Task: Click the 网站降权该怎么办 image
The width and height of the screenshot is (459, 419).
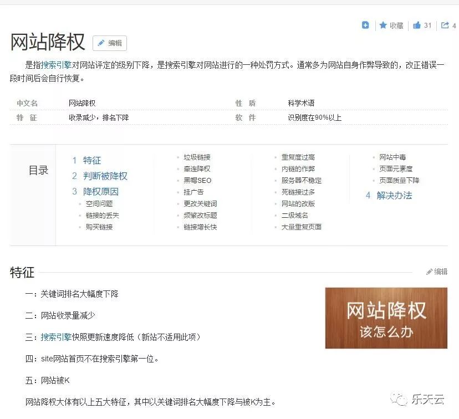Action: click(385, 318)
